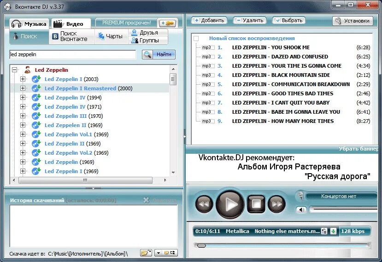
Task: Expand Led Zeppelin I (1969) album
Action: (x=23, y=171)
